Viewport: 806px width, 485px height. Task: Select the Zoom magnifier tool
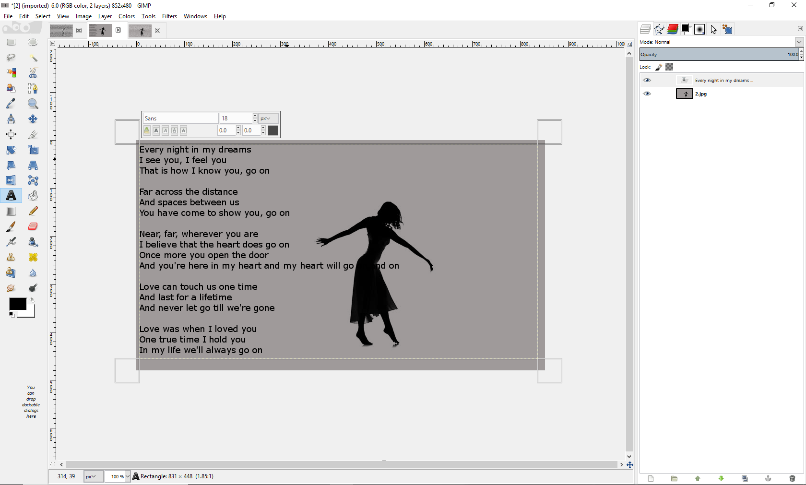click(33, 104)
